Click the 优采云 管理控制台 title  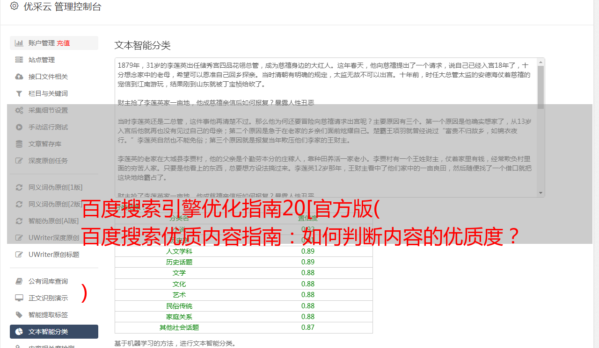pos(62,7)
